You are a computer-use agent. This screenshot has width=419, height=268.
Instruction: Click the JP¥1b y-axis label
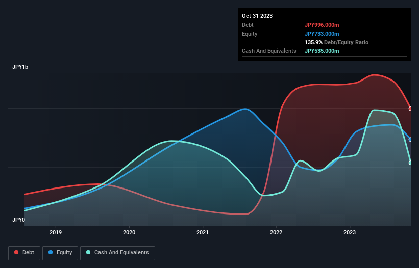click(20, 67)
